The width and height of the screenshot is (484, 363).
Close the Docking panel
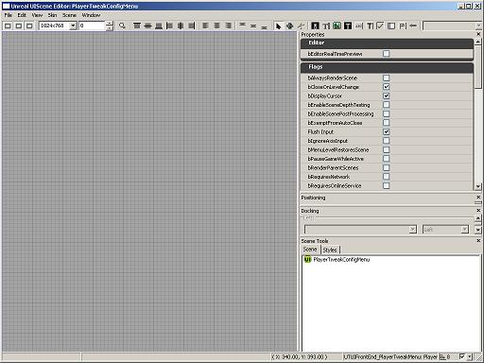point(478,210)
